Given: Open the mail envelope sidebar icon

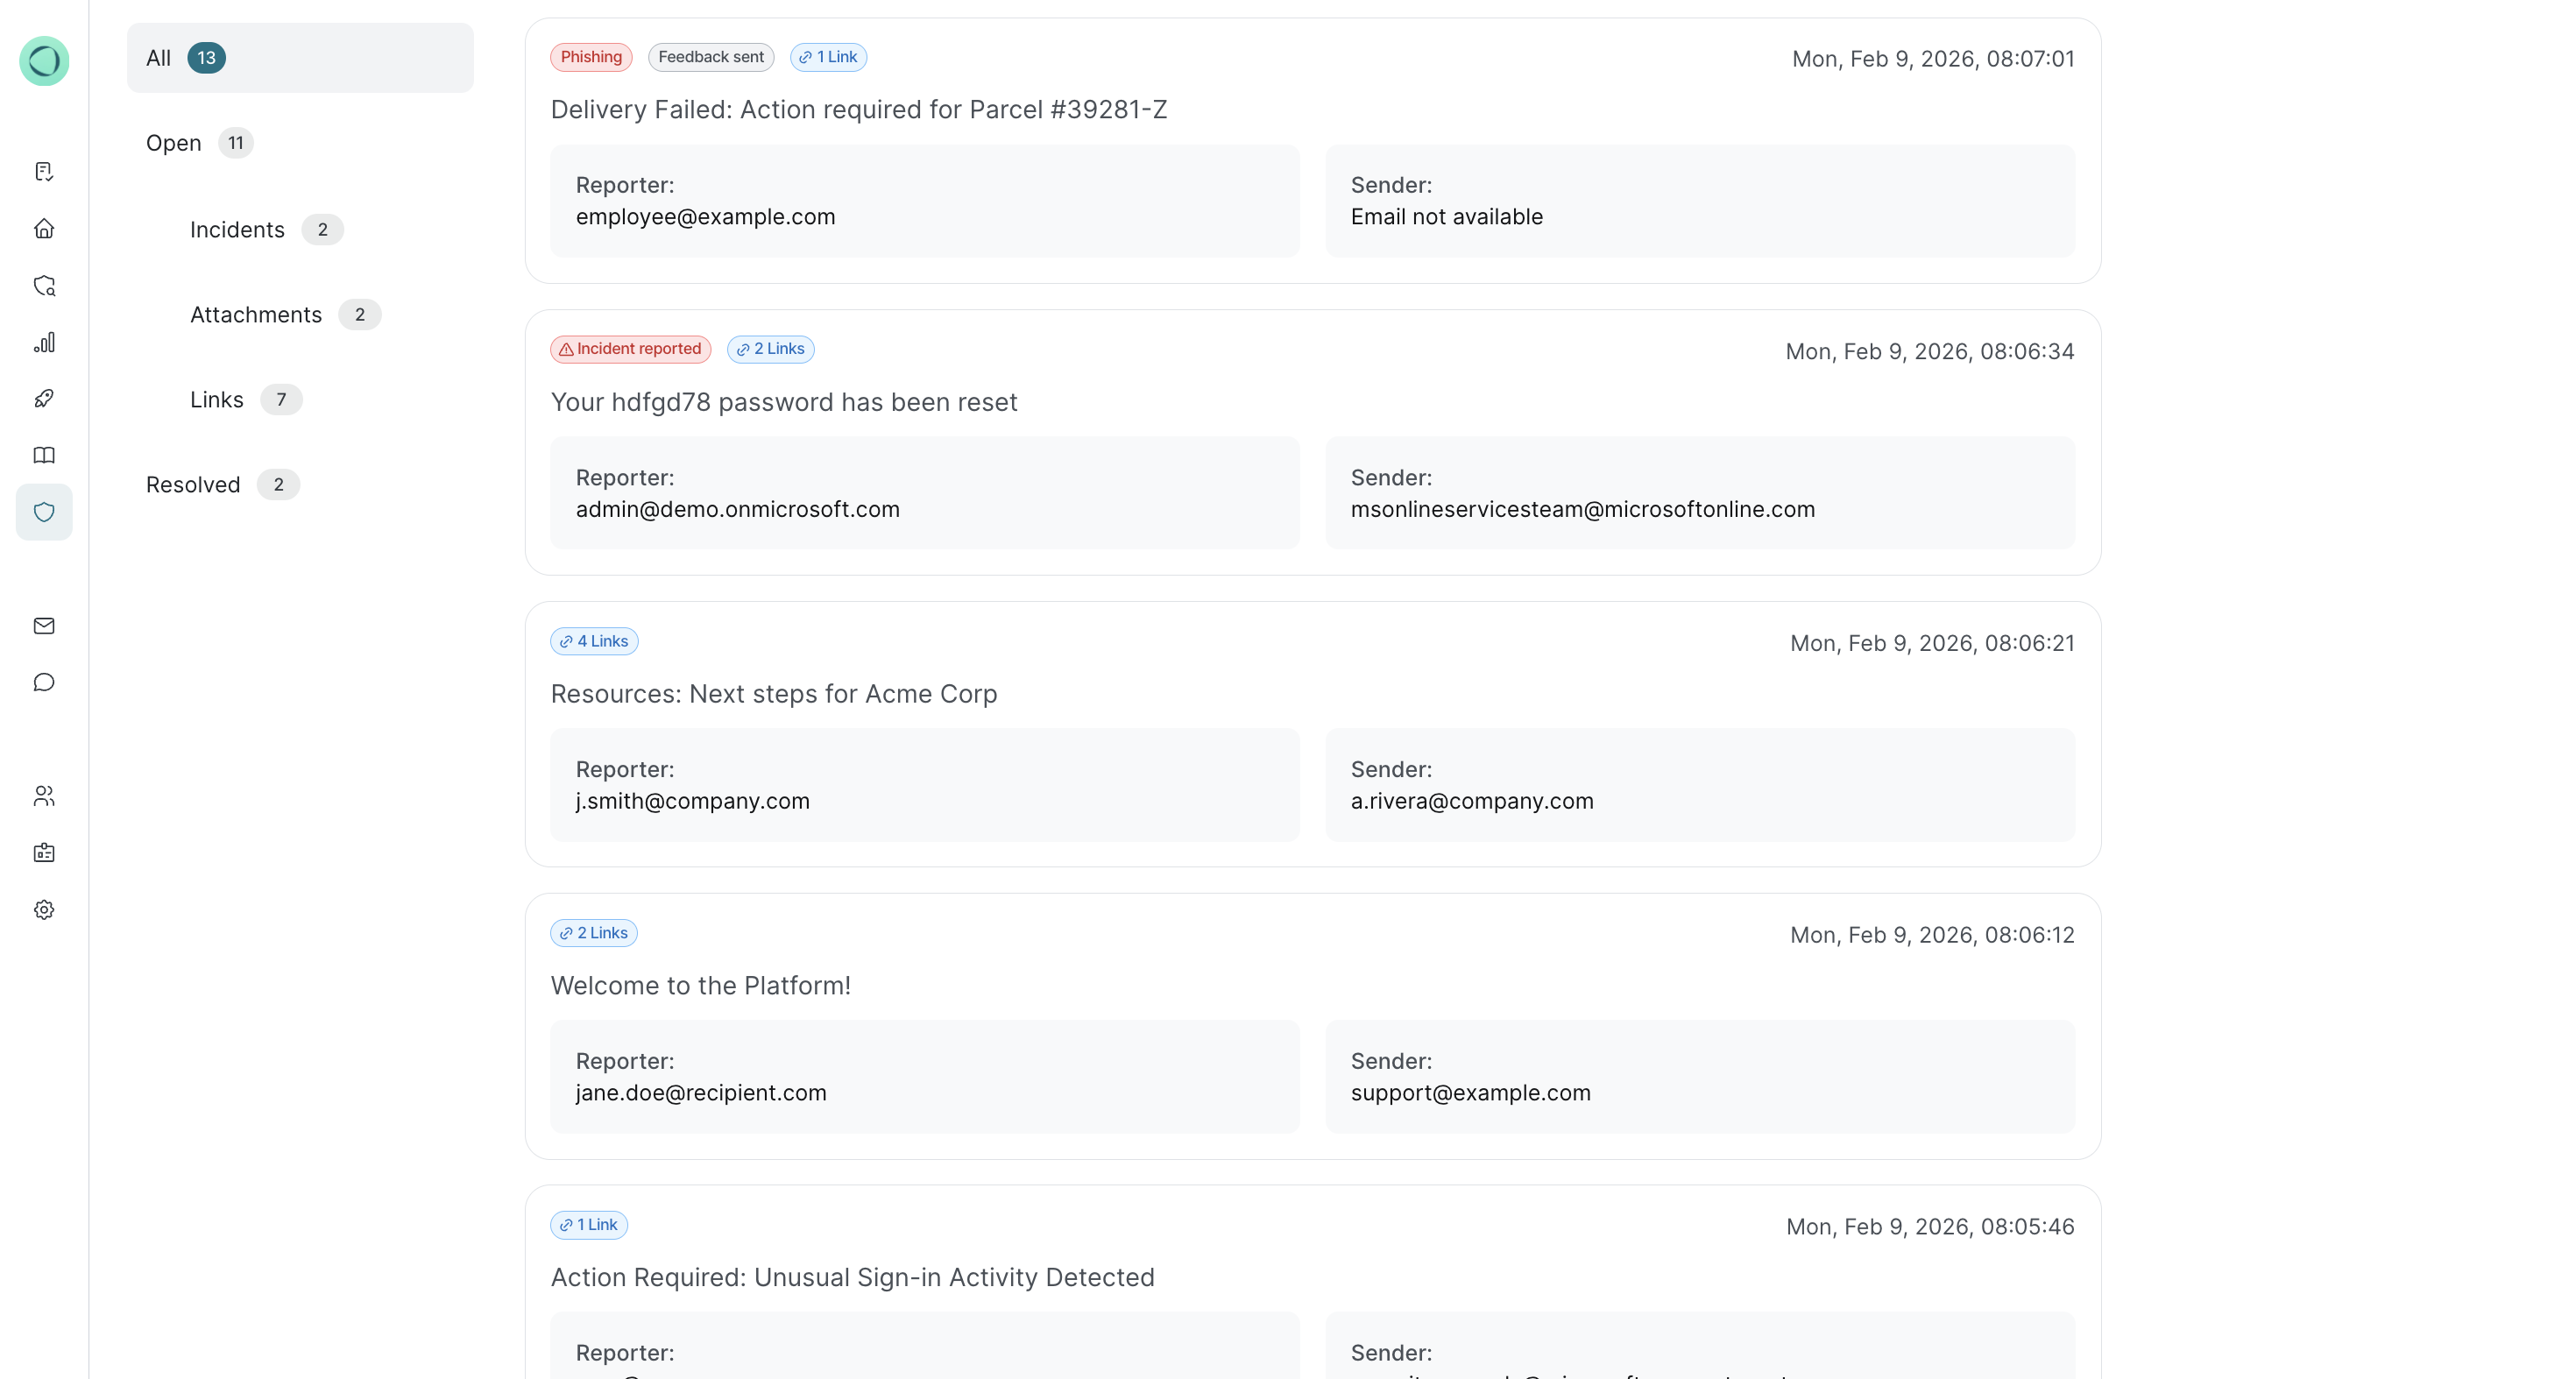Looking at the screenshot, I should tap(44, 626).
